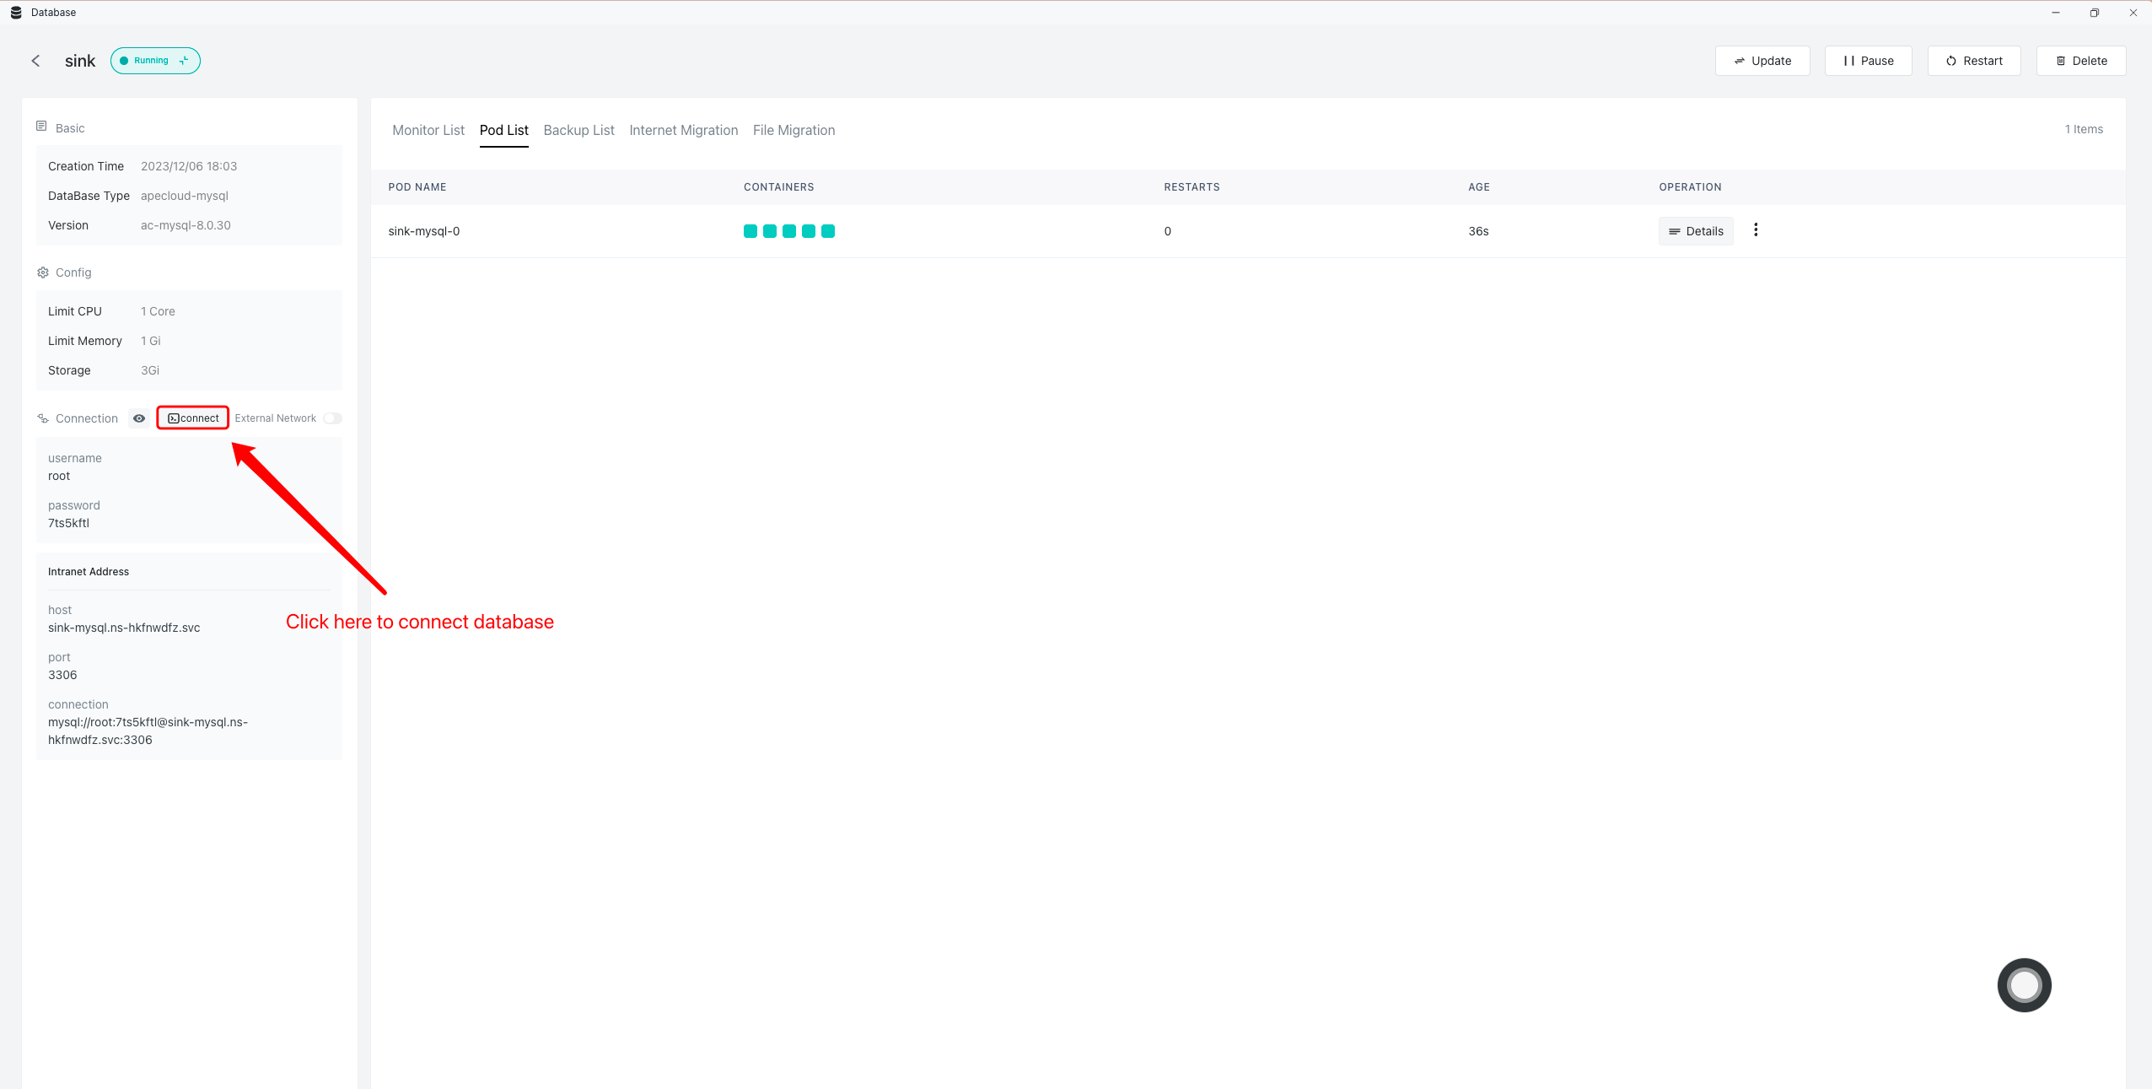Screen dimensions: 2152x1089
Task: Open the three-dot menu for sink-mysql-0
Action: tap(1756, 230)
